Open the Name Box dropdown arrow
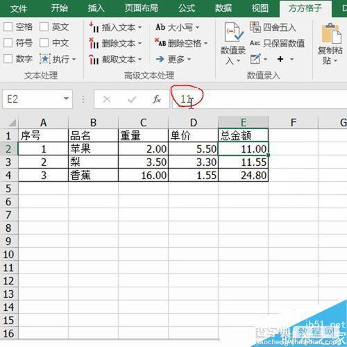The height and width of the screenshot is (347, 347). 66,99
